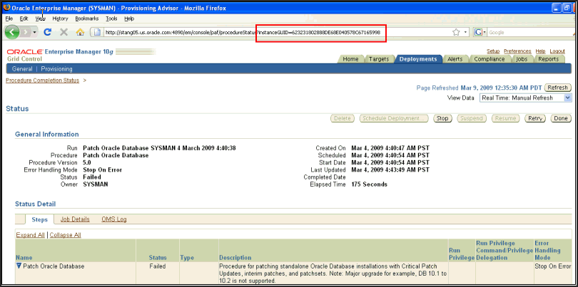Click the Run Privilege column header
Screen dimensions: 578x287
462,254
